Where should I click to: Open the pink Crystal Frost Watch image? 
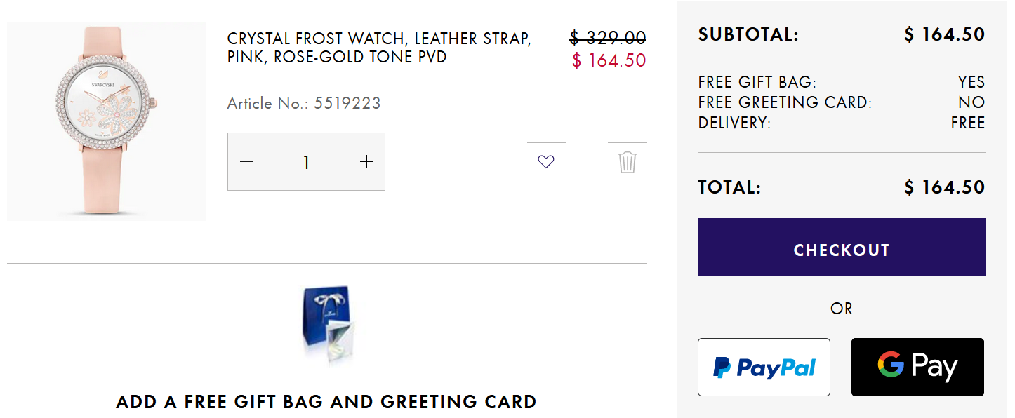pyautogui.click(x=107, y=121)
